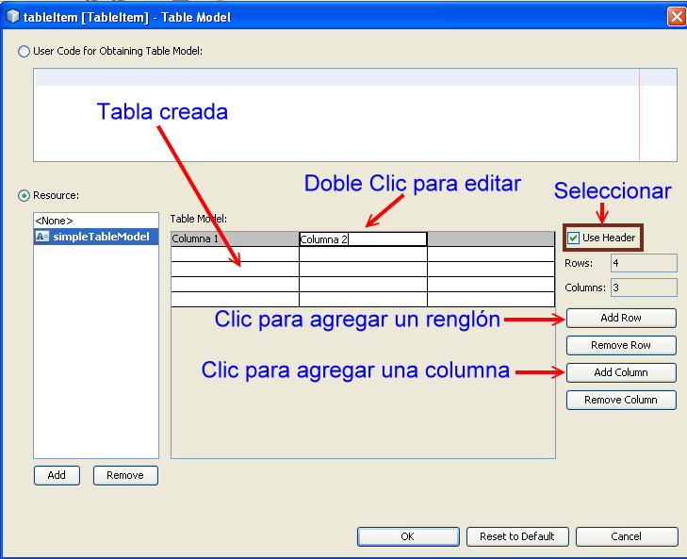This screenshot has width=687, height=559.
Task: Click the tableItem dialog title icon
Action: (12, 17)
